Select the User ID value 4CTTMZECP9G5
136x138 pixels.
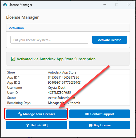(59, 93)
